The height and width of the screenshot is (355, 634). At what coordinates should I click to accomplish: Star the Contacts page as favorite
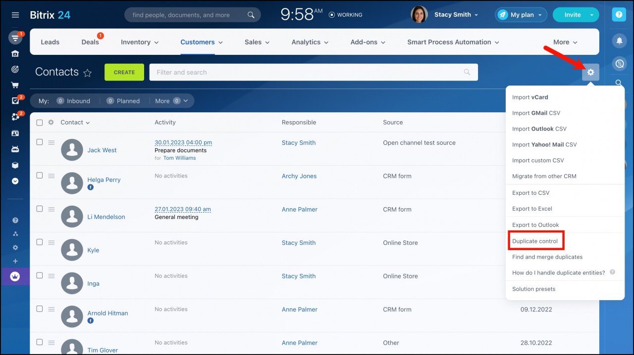coord(88,73)
